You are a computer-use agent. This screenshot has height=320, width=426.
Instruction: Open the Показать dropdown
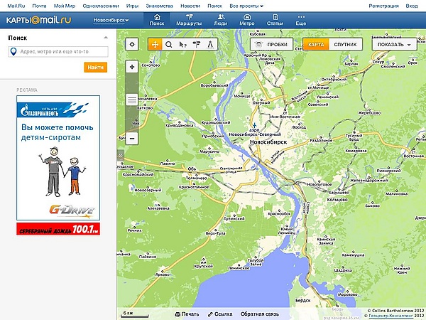click(x=394, y=44)
